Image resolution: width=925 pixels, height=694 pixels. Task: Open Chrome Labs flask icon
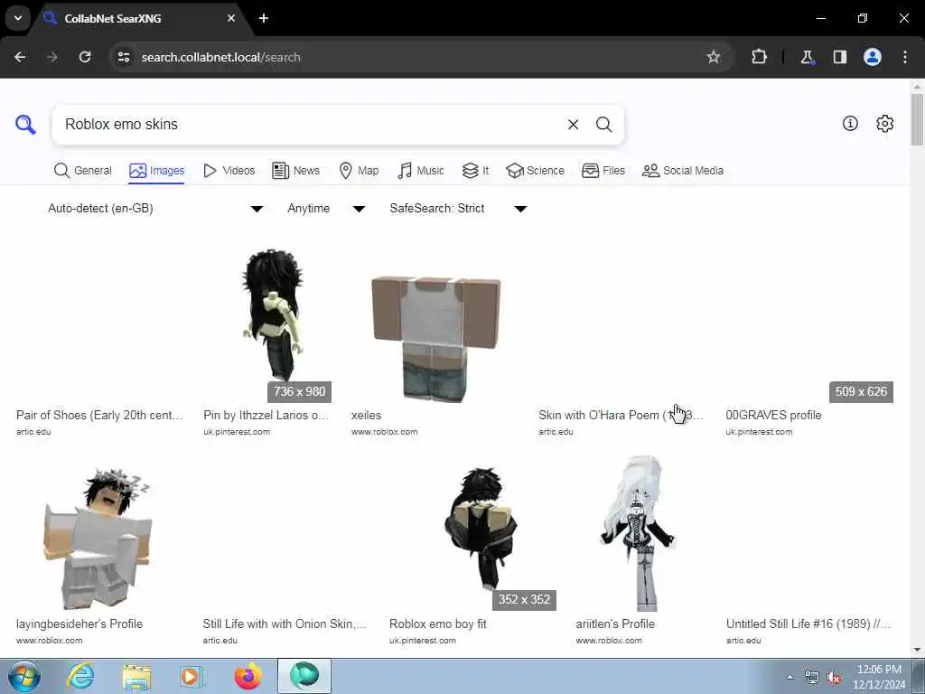807,57
